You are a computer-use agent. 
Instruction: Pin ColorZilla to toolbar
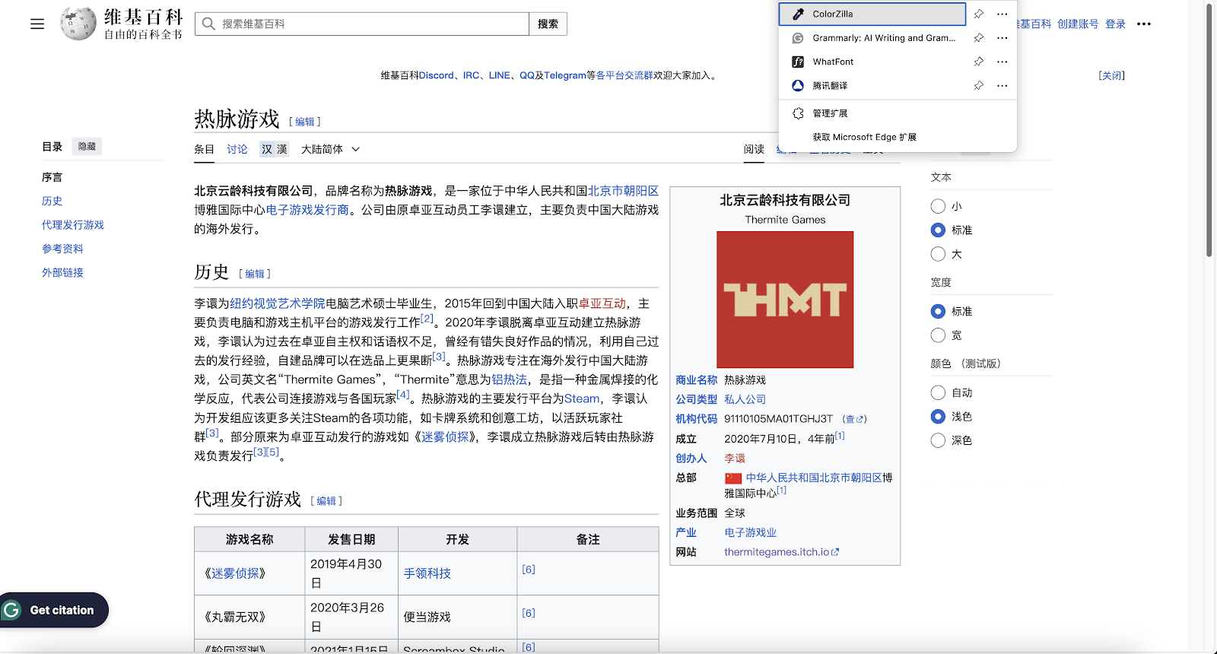coord(979,14)
